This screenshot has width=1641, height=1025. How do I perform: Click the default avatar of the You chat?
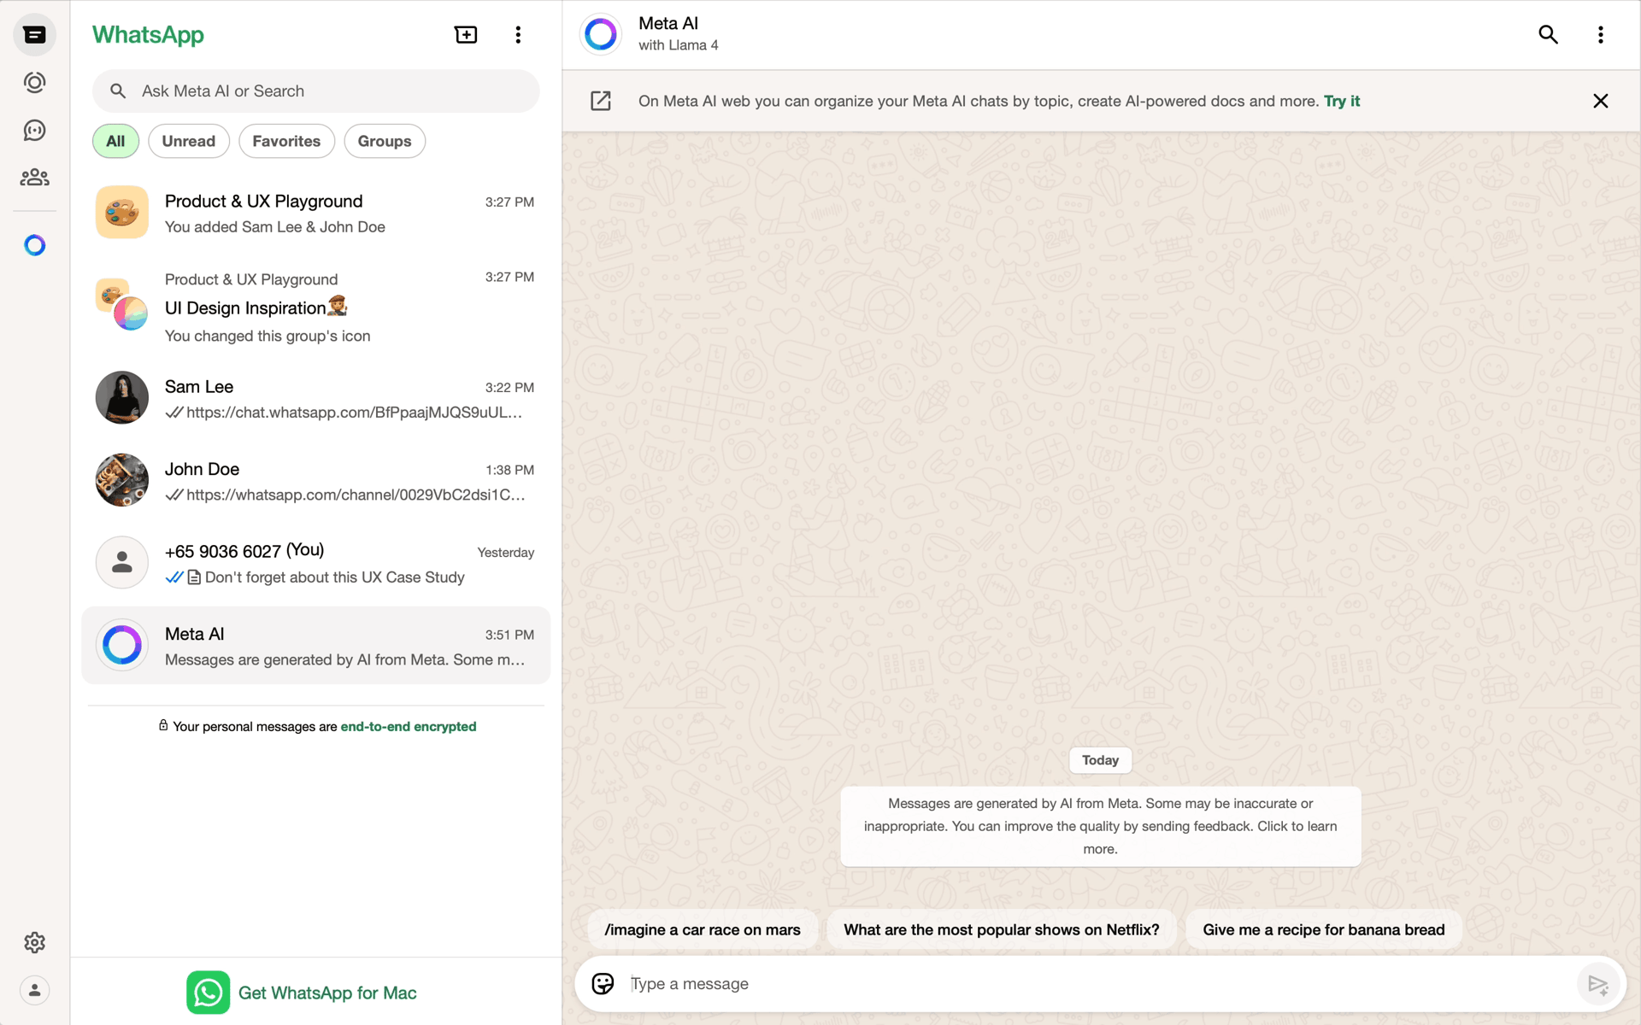tap(122, 562)
